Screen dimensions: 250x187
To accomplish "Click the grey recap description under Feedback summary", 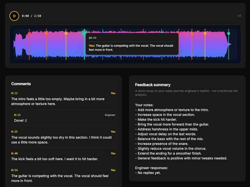I will [186, 93].
